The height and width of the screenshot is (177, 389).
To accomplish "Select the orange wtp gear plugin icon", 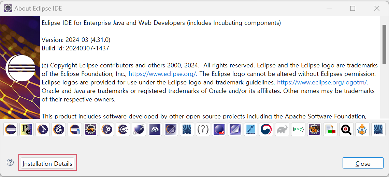I will [90, 130].
